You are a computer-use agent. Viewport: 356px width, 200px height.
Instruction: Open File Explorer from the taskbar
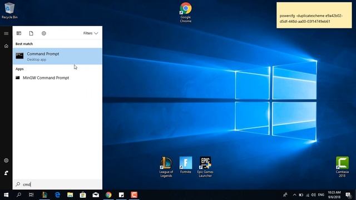tap(70, 195)
